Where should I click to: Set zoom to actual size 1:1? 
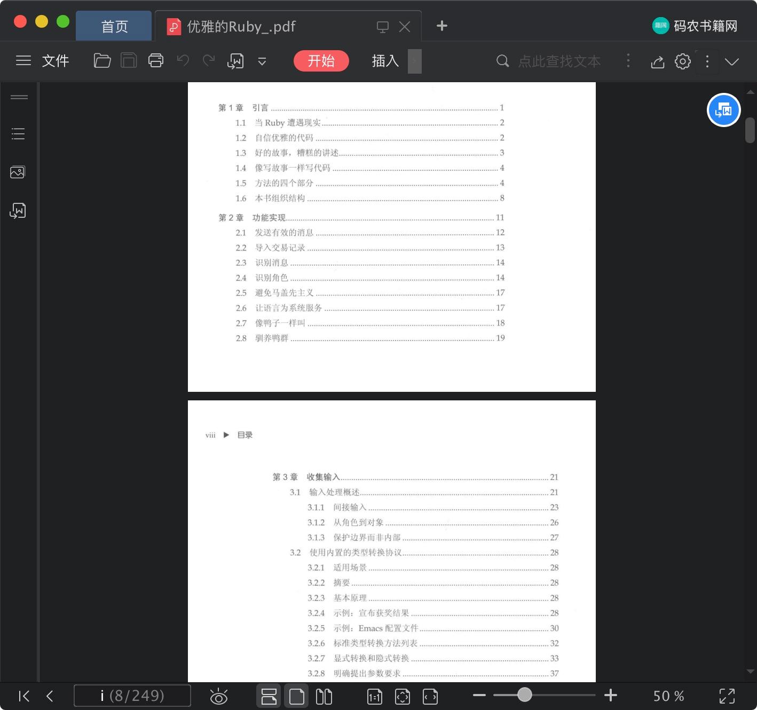tap(375, 696)
